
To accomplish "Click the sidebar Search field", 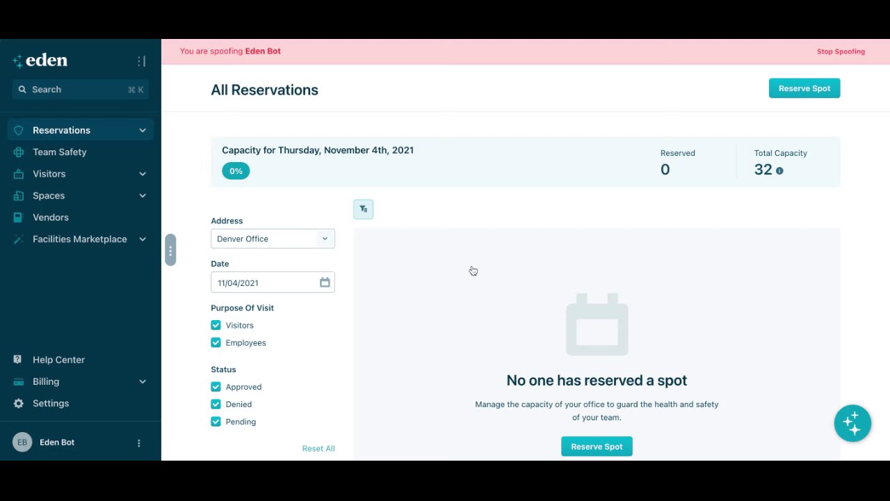I will click(81, 89).
